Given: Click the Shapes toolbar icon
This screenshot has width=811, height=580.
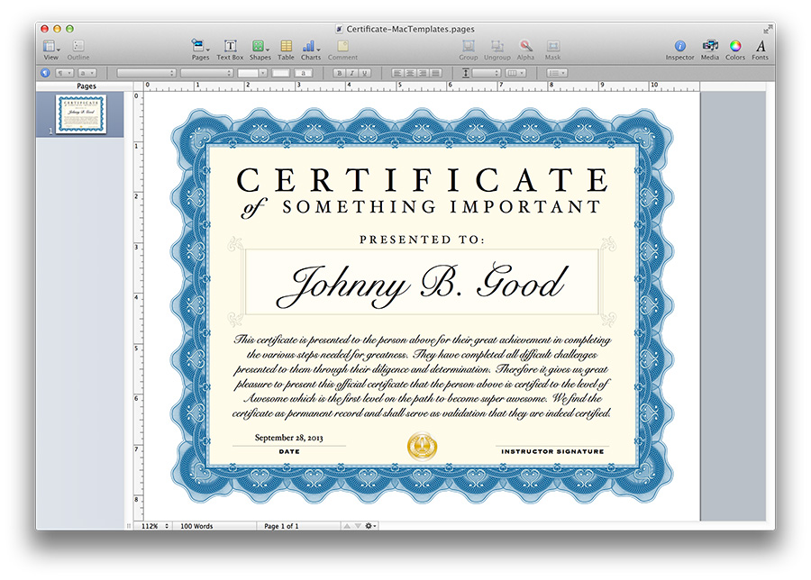Looking at the screenshot, I should [260, 47].
